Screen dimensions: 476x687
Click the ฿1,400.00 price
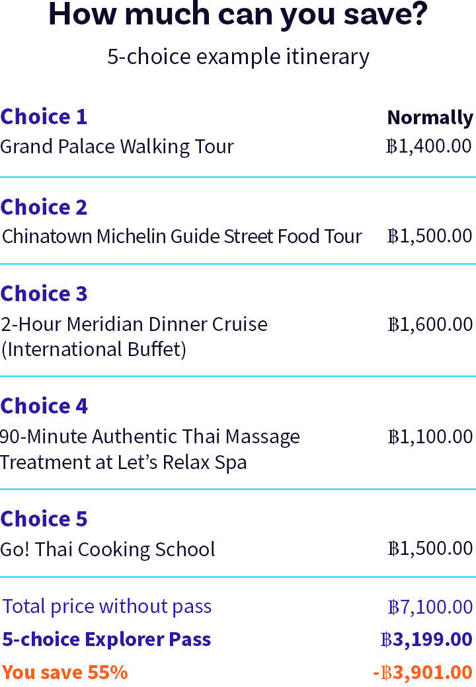[x=428, y=146]
